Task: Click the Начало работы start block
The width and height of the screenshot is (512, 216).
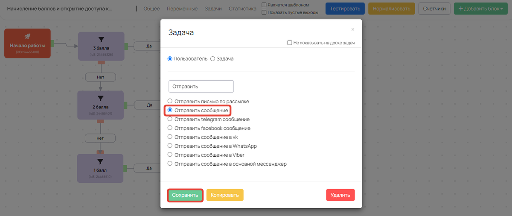Action: 27,44
